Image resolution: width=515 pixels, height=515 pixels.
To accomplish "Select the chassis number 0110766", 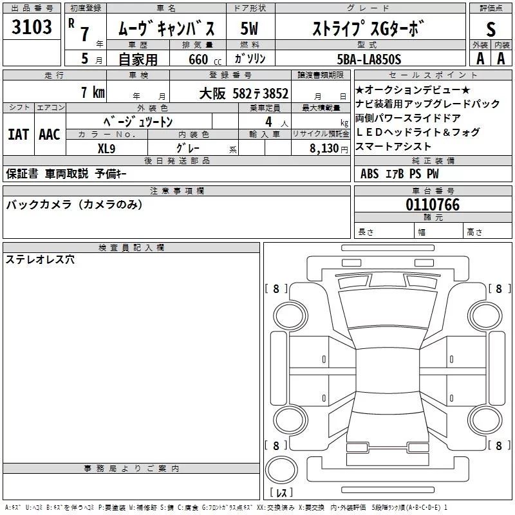I will 433,204.
